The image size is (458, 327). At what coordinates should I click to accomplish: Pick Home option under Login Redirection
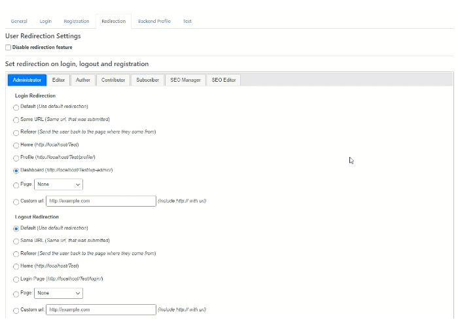point(16,145)
